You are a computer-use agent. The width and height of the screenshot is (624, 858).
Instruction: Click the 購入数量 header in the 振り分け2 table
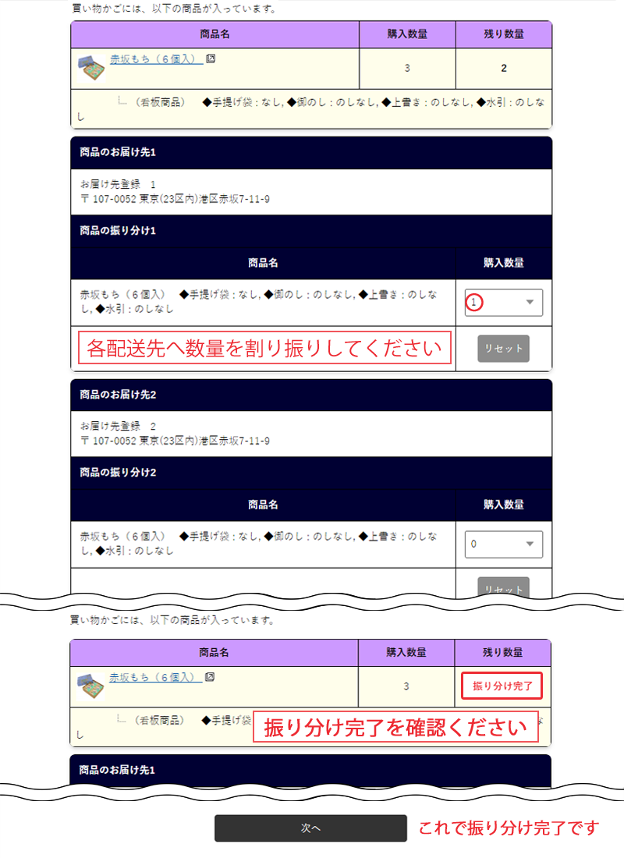(503, 504)
